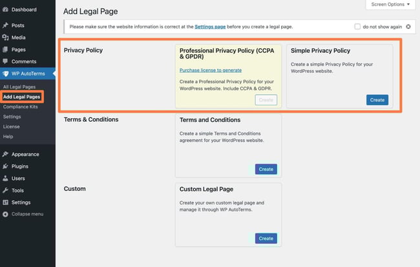Viewport: 420px width, 267px height.
Task: Select the WP AutoTerms menu item
Action: (x=28, y=74)
